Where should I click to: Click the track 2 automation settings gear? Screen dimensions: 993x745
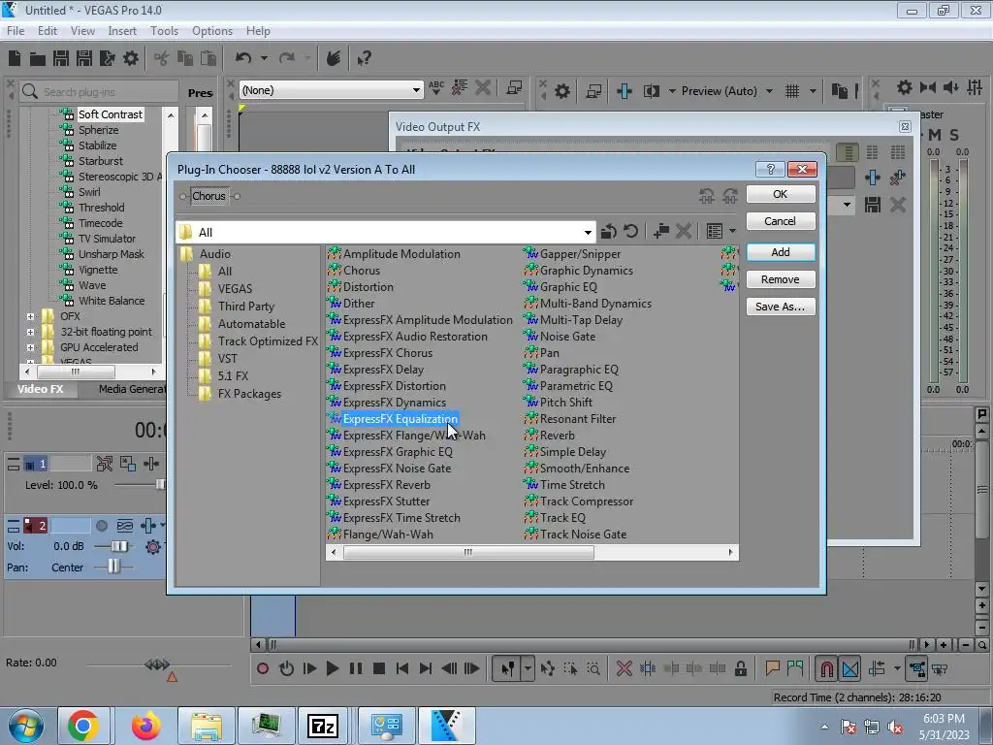(x=152, y=547)
